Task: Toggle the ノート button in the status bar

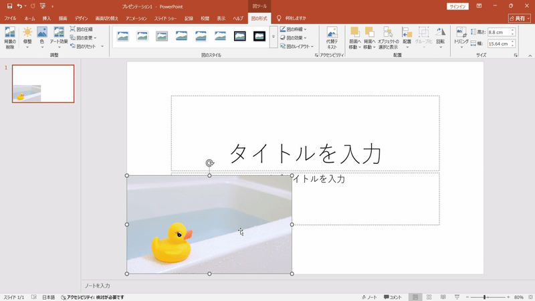Action: coord(370,297)
